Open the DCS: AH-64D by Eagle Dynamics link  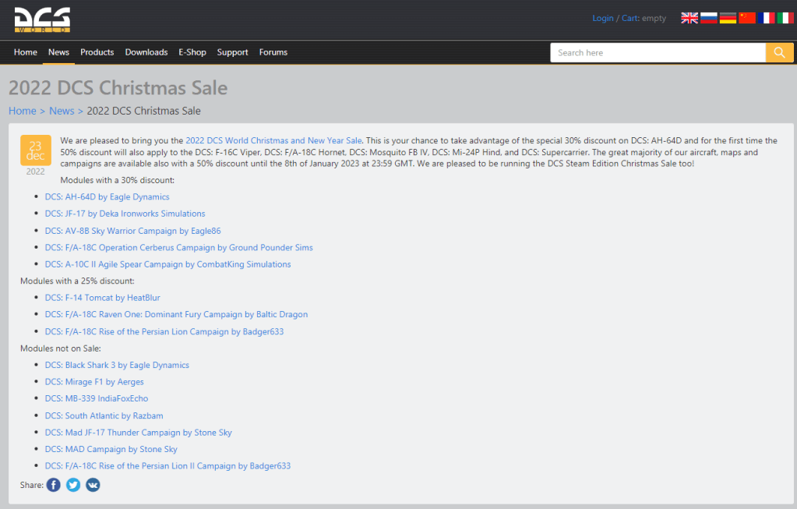point(107,197)
